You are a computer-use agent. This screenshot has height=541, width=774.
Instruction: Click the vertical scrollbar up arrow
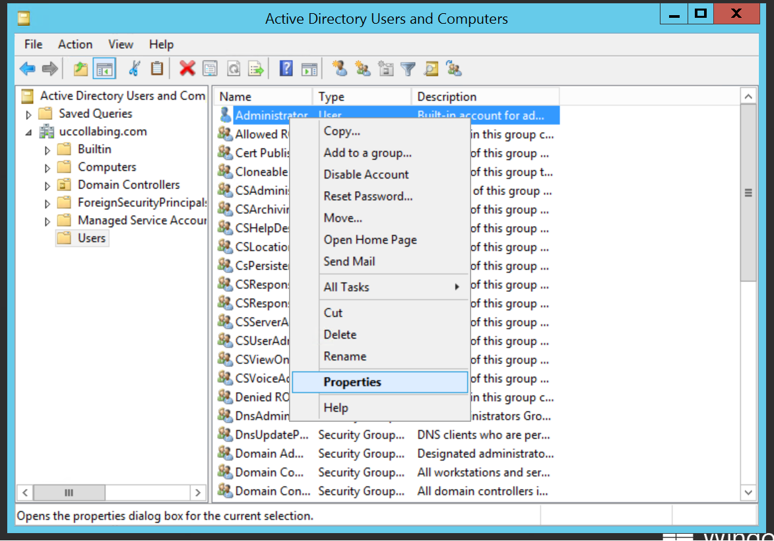[x=748, y=97]
